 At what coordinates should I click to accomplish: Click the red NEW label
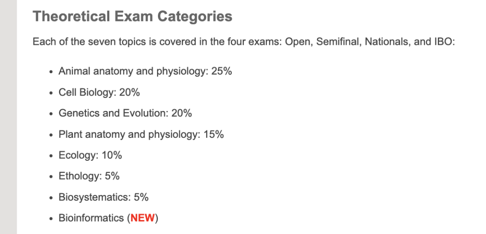click(x=143, y=218)
